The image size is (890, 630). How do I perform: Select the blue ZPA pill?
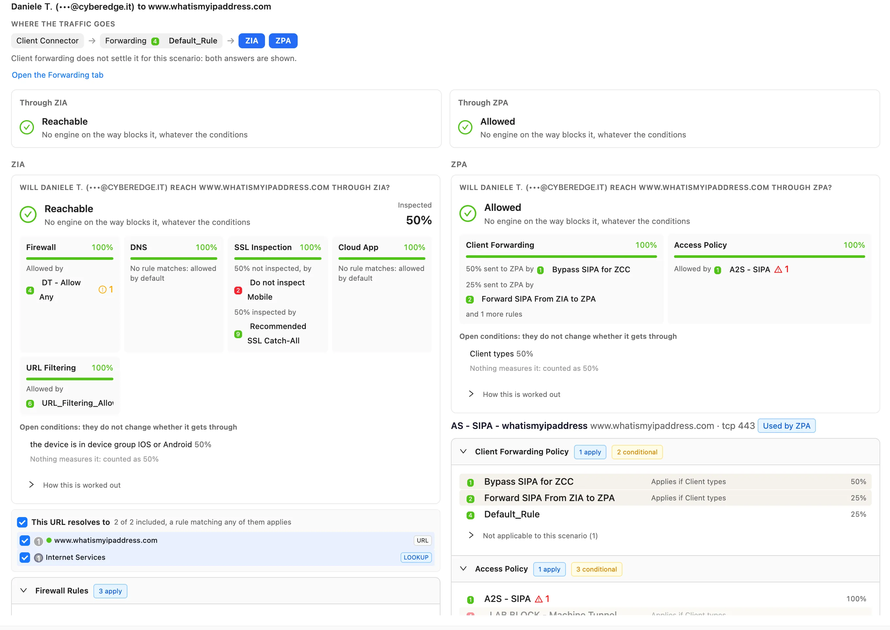283,41
